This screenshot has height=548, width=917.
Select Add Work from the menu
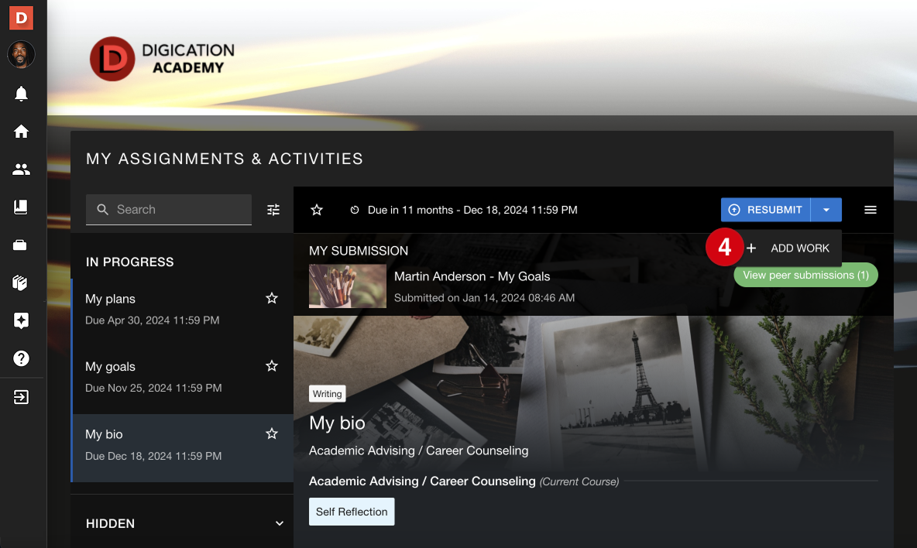pyautogui.click(x=788, y=248)
